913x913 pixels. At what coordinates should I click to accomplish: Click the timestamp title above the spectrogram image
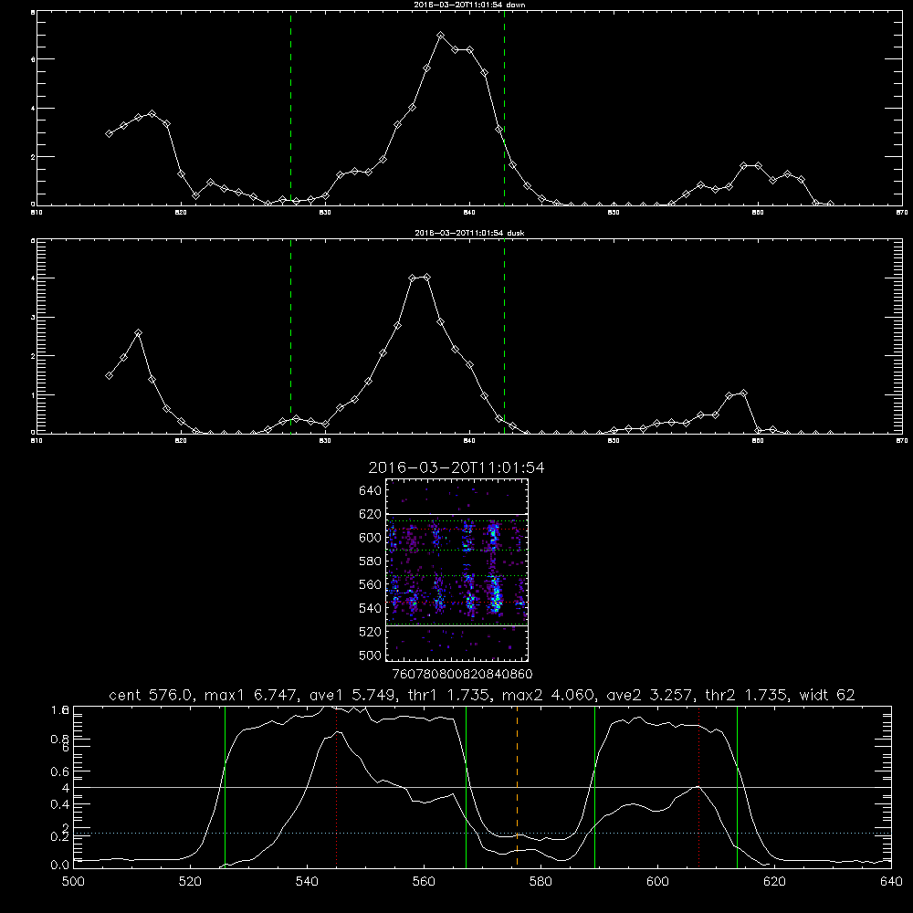[x=456, y=467]
